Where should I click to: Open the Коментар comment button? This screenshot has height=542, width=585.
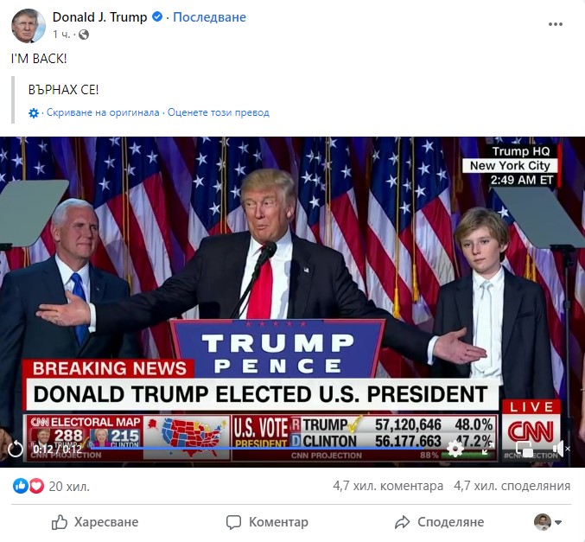tap(267, 522)
